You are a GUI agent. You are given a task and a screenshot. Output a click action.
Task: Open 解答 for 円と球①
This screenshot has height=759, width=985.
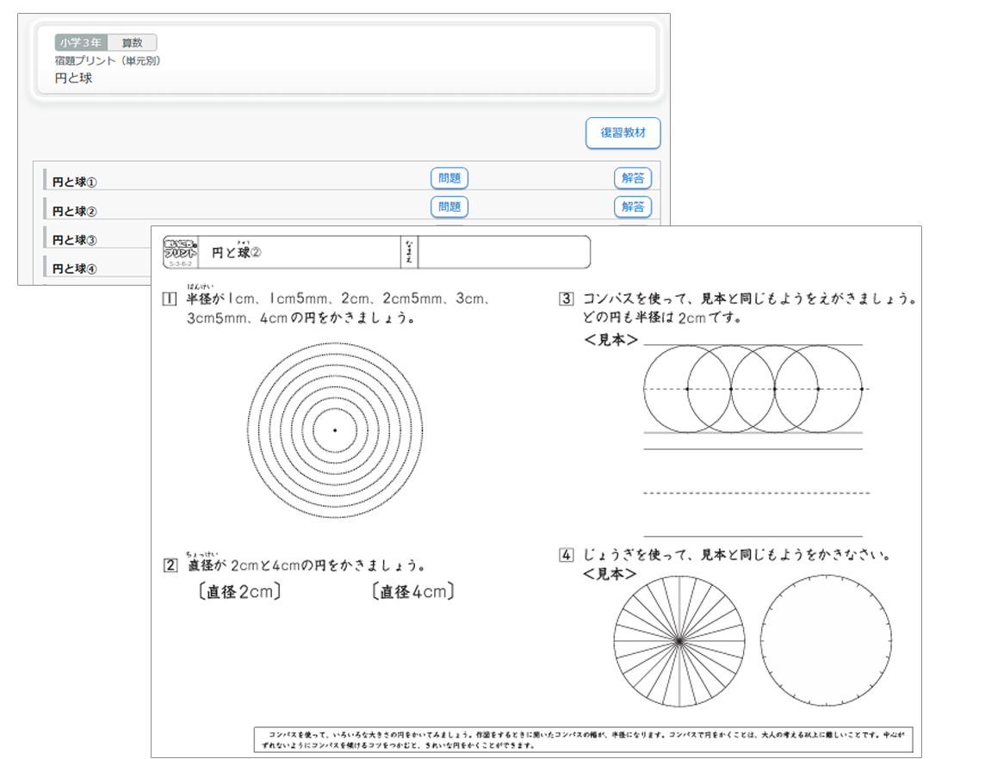pyautogui.click(x=632, y=178)
